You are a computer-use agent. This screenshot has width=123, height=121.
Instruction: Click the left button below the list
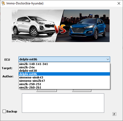[x=47, y=90]
